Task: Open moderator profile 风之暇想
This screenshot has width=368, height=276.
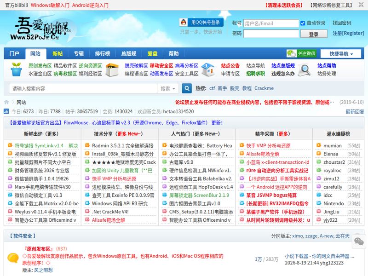Action: [43, 270]
